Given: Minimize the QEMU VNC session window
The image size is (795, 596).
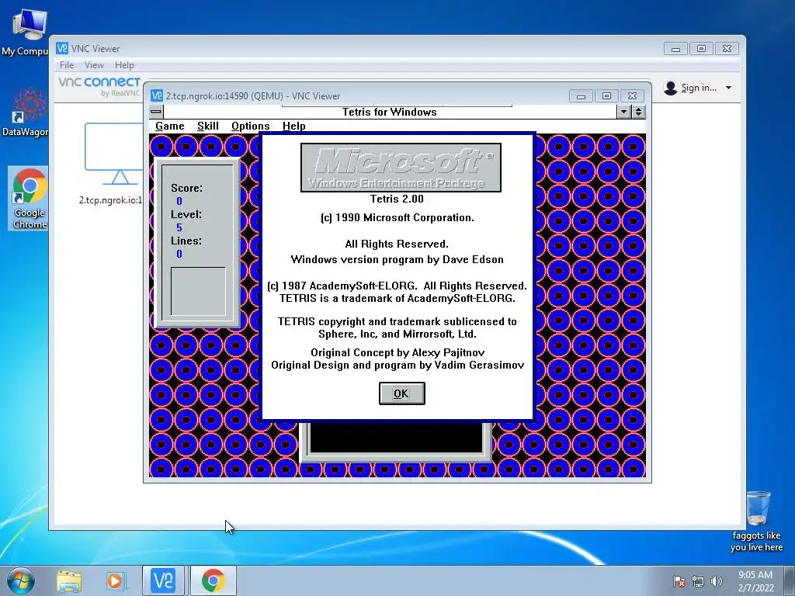Looking at the screenshot, I should [x=581, y=95].
